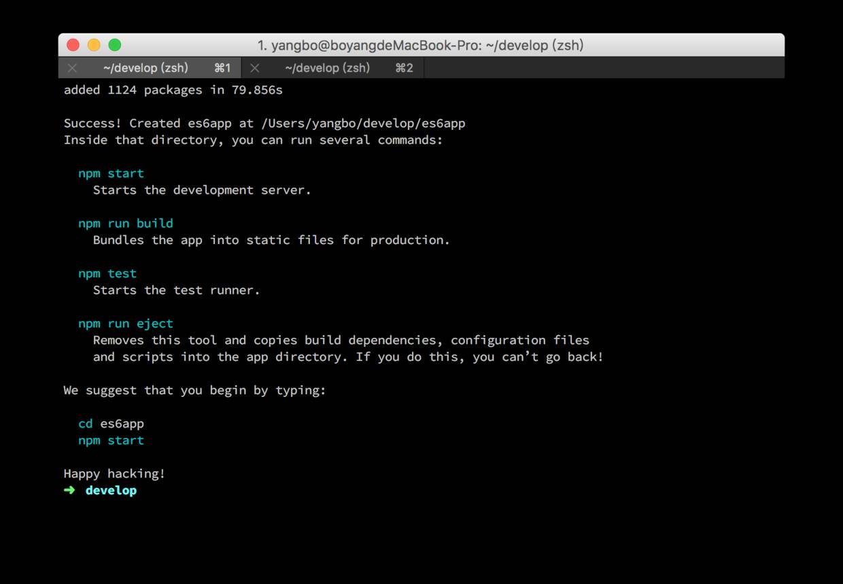
Task: Click 'npm run build' command text
Action: [125, 223]
